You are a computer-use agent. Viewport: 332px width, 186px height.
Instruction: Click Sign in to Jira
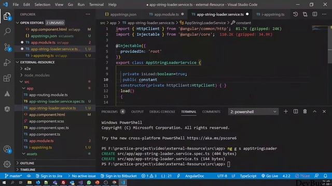point(49,176)
